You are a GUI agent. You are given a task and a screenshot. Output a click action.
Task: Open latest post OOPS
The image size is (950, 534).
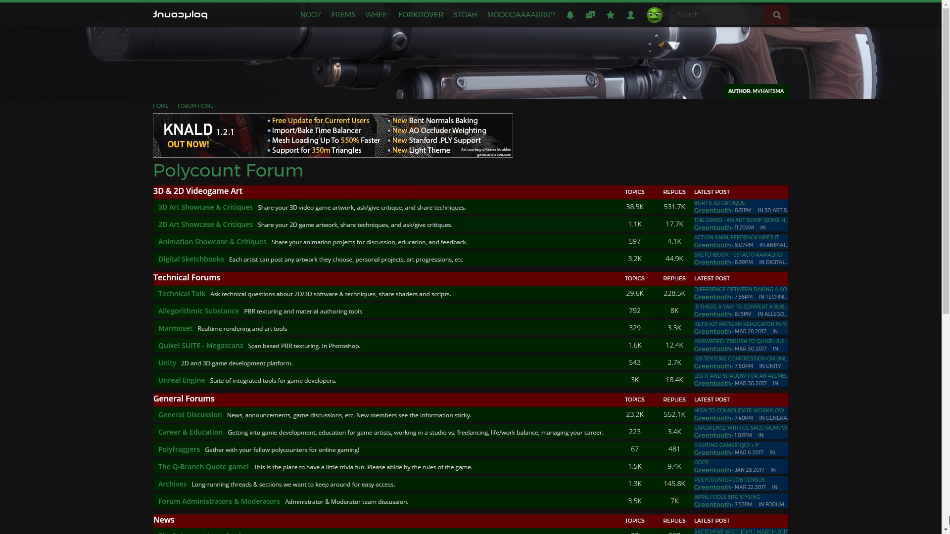[x=701, y=463]
